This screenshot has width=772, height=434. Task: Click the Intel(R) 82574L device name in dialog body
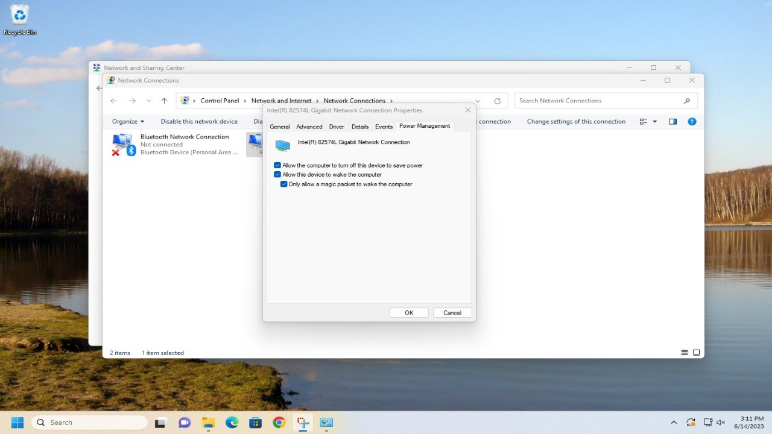353,142
